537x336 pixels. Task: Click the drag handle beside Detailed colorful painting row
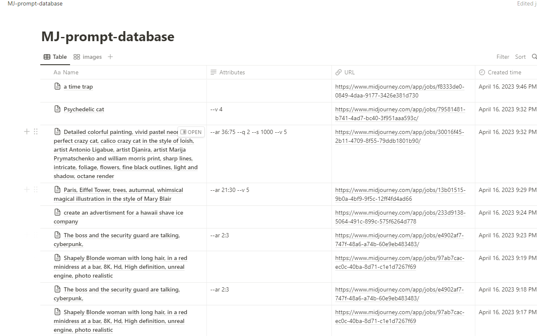click(36, 131)
